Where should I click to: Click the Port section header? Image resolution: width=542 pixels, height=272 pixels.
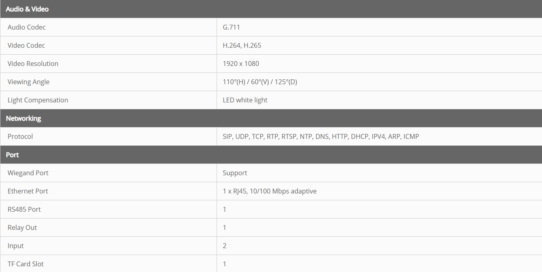tap(13, 155)
